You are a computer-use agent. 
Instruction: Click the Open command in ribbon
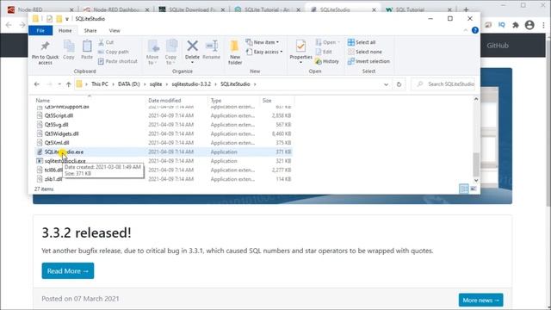coord(327,42)
